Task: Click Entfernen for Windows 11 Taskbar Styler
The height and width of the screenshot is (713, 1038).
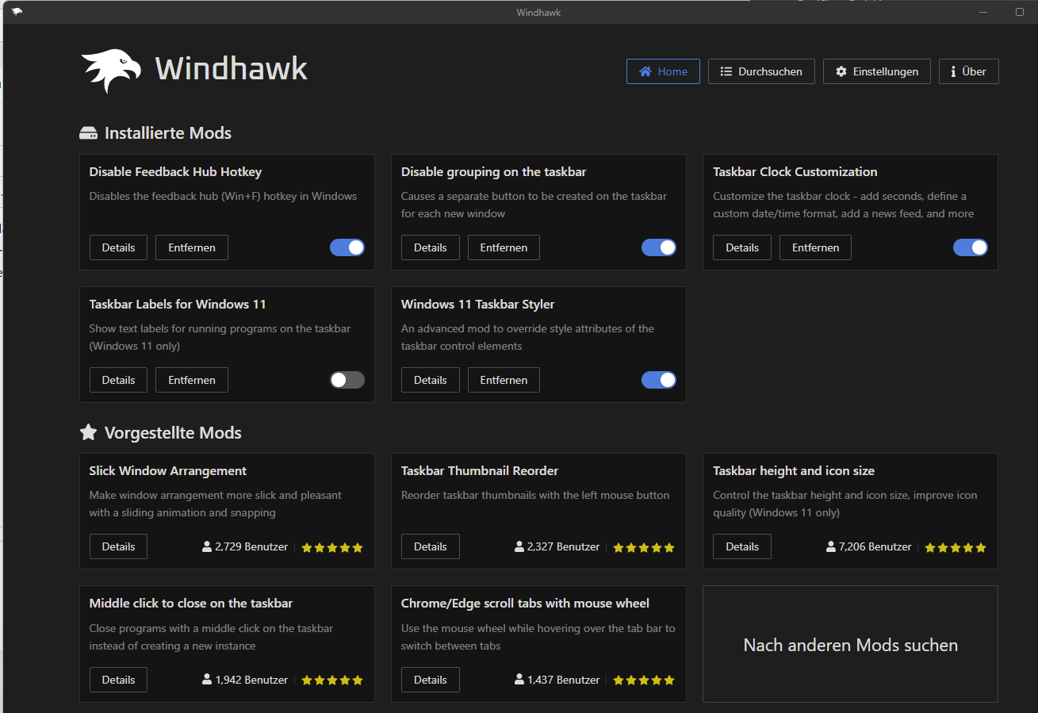Action: [504, 380]
